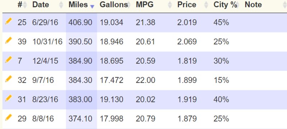Click the 1.819 price cell

click(187, 61)
